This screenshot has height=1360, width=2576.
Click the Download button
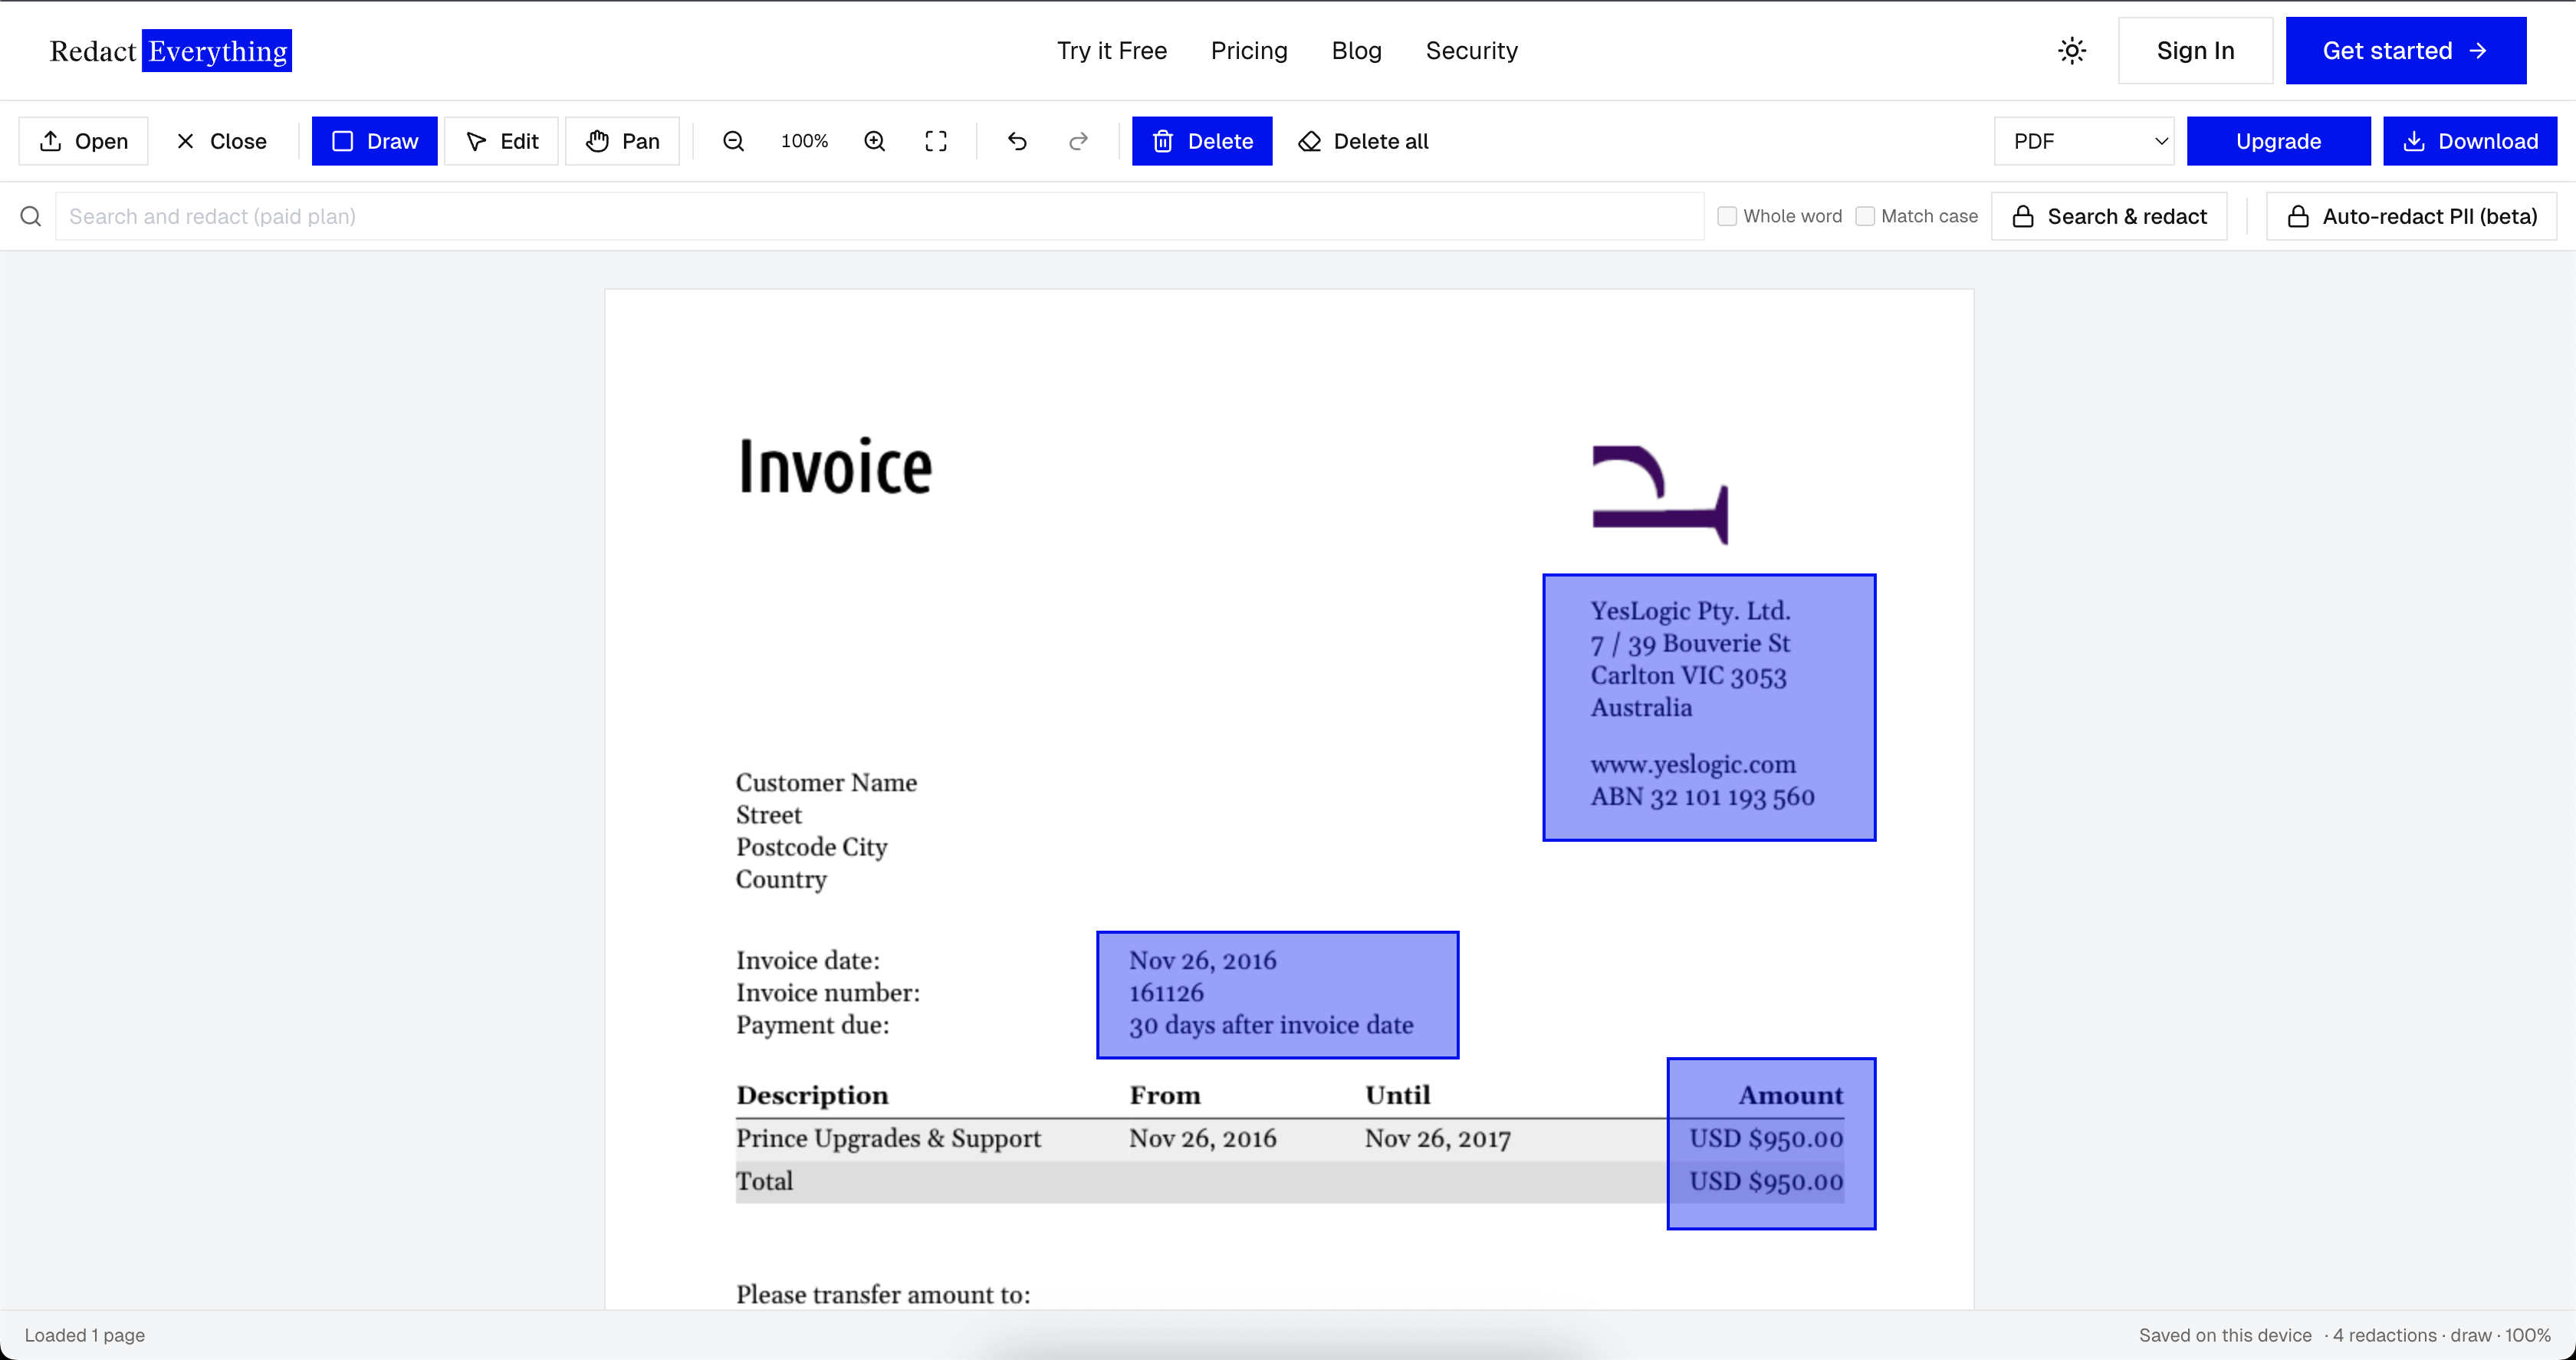(2470, 141)
